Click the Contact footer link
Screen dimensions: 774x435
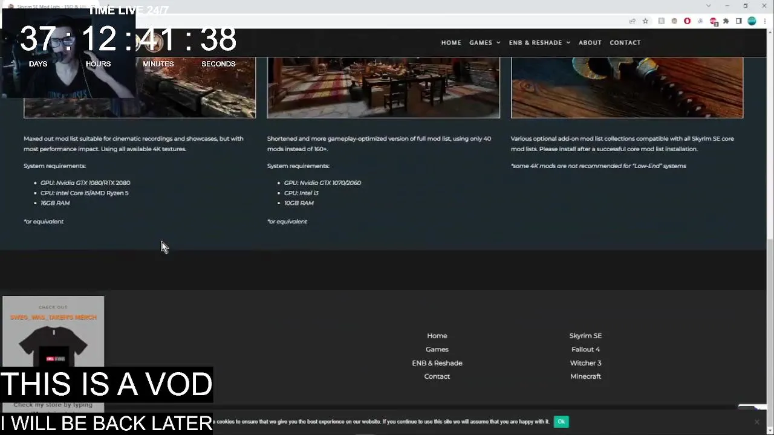pyautogui.click(x=437, y=376)
